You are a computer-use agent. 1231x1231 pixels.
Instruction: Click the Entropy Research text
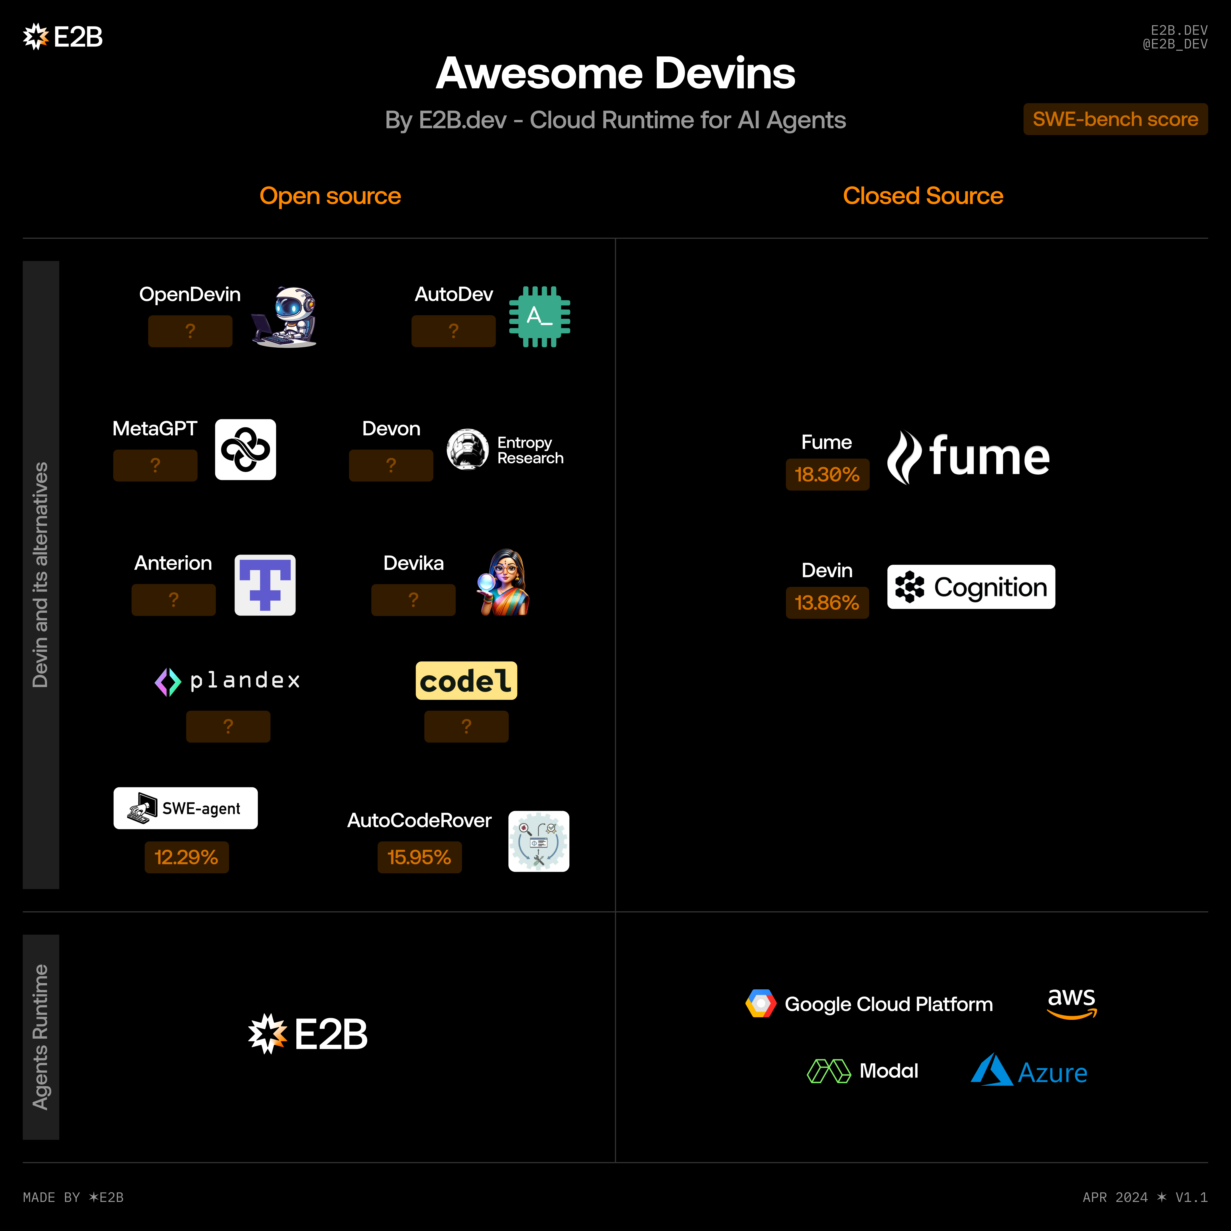[530, 451]
